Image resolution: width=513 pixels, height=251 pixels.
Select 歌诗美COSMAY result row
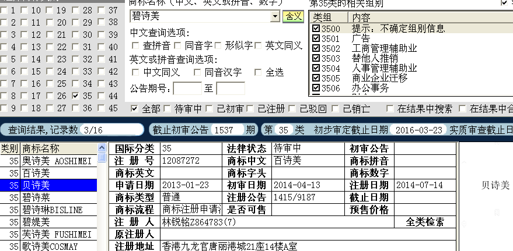click(48, 246)
